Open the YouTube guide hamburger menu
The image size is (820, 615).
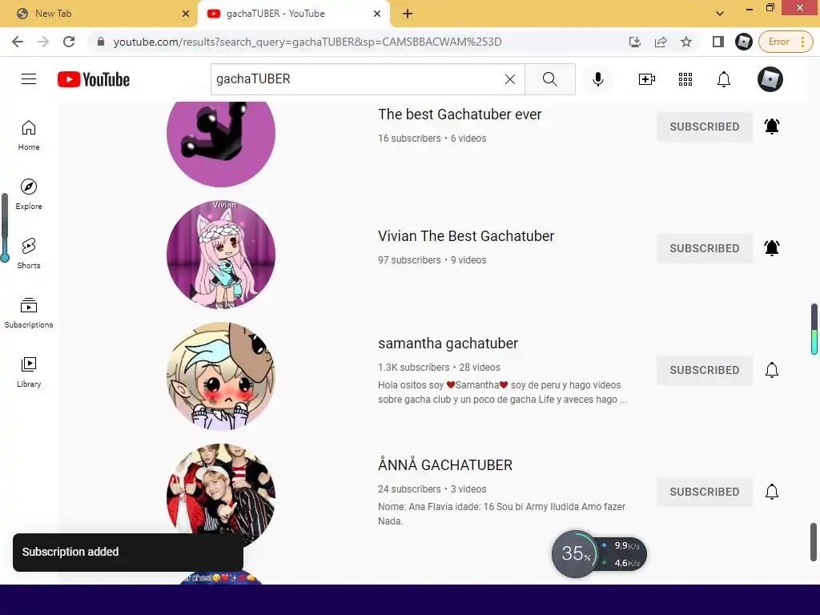pyautogui.click(x=29, y=79)
